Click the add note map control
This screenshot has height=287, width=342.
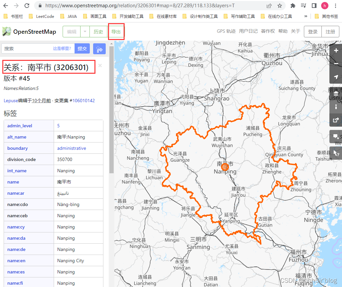click(336, 137)
